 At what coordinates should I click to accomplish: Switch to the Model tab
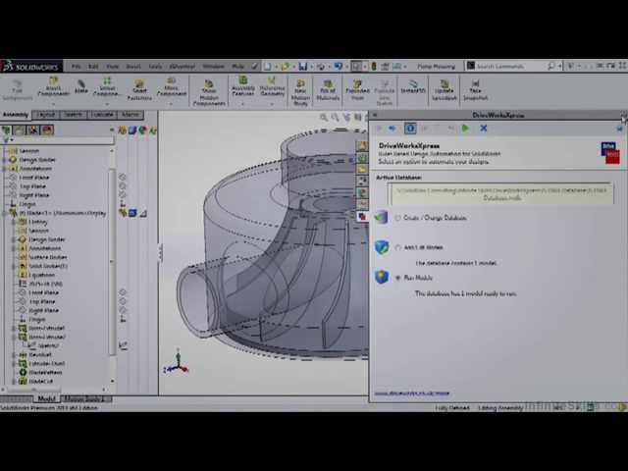46,399
